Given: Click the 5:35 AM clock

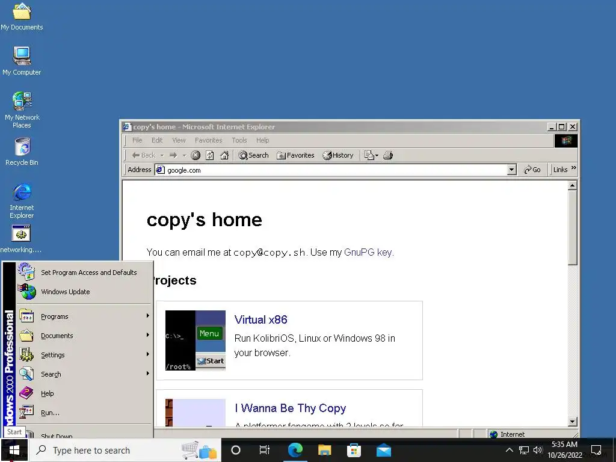Looking at the screenshot, I should coord(564,445).
